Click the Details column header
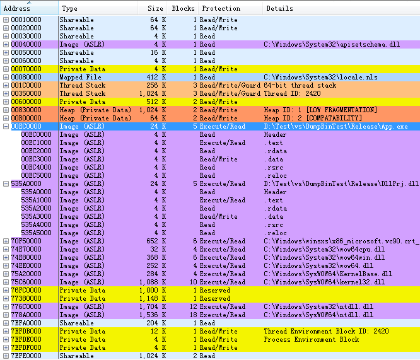Viewport: 420px width, 360px height. (x=279, y=9)
